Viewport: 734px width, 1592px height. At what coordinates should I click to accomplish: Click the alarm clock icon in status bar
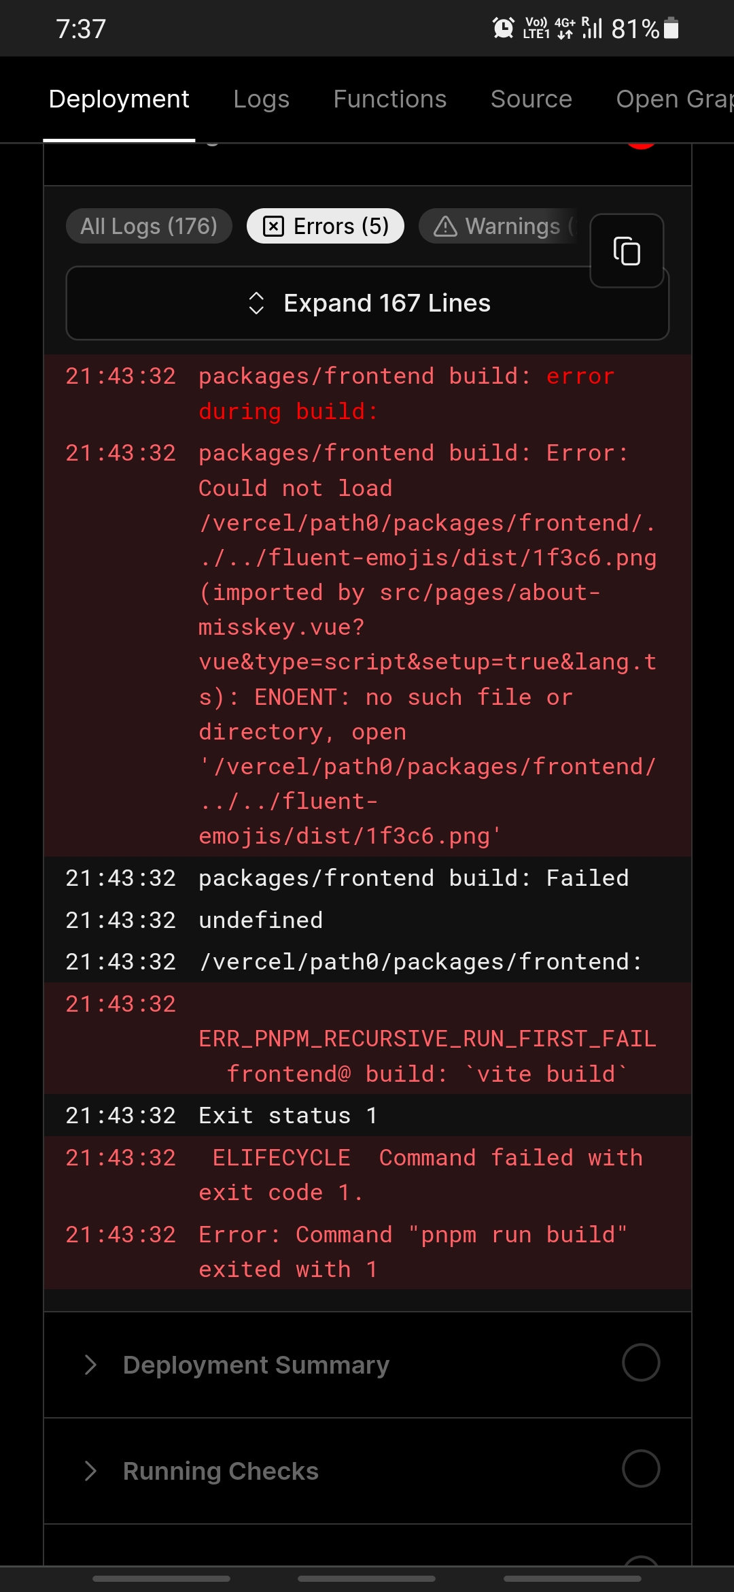(x=502, y=28)
